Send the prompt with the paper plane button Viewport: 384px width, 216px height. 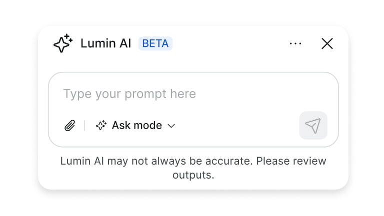coord(313,126)
